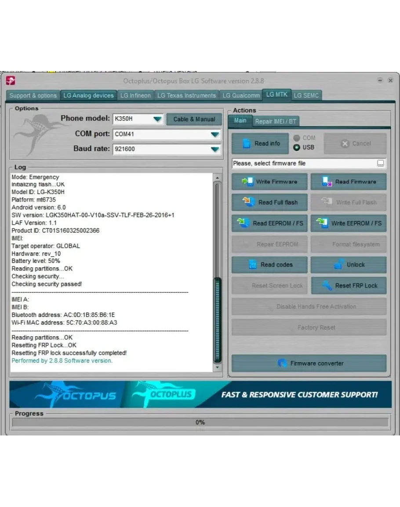
Task: Open the Phone model dropdown
Action: point(157,119)
